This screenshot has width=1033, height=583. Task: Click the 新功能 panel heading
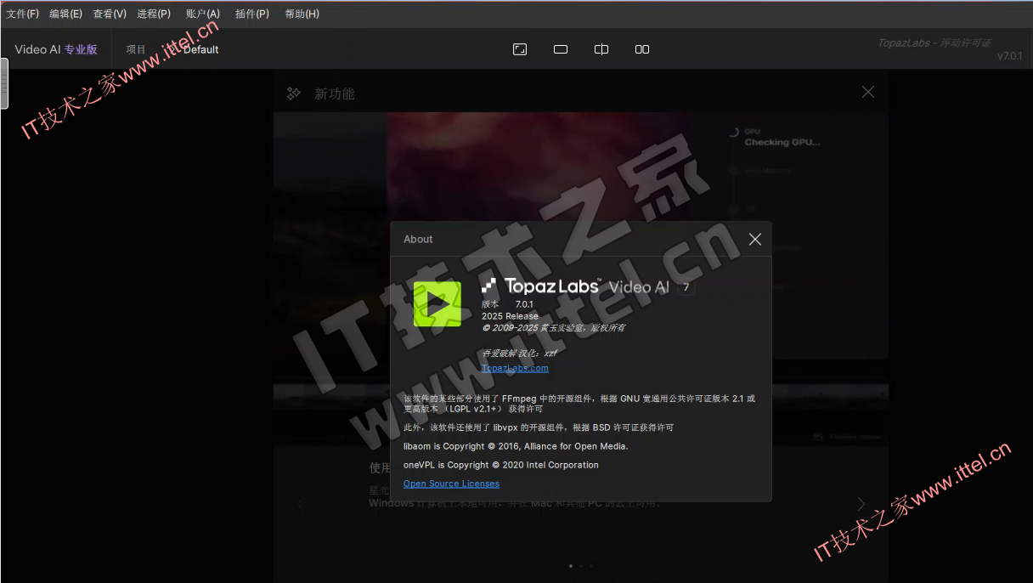(x=335, y=93)
